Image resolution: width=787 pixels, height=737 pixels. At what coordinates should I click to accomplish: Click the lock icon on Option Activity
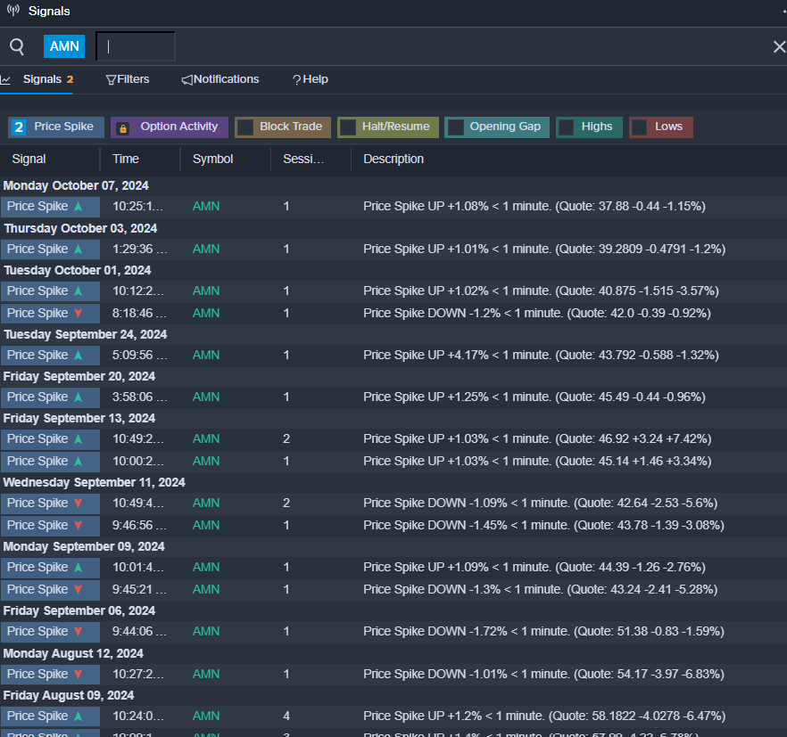pos(122,128)
